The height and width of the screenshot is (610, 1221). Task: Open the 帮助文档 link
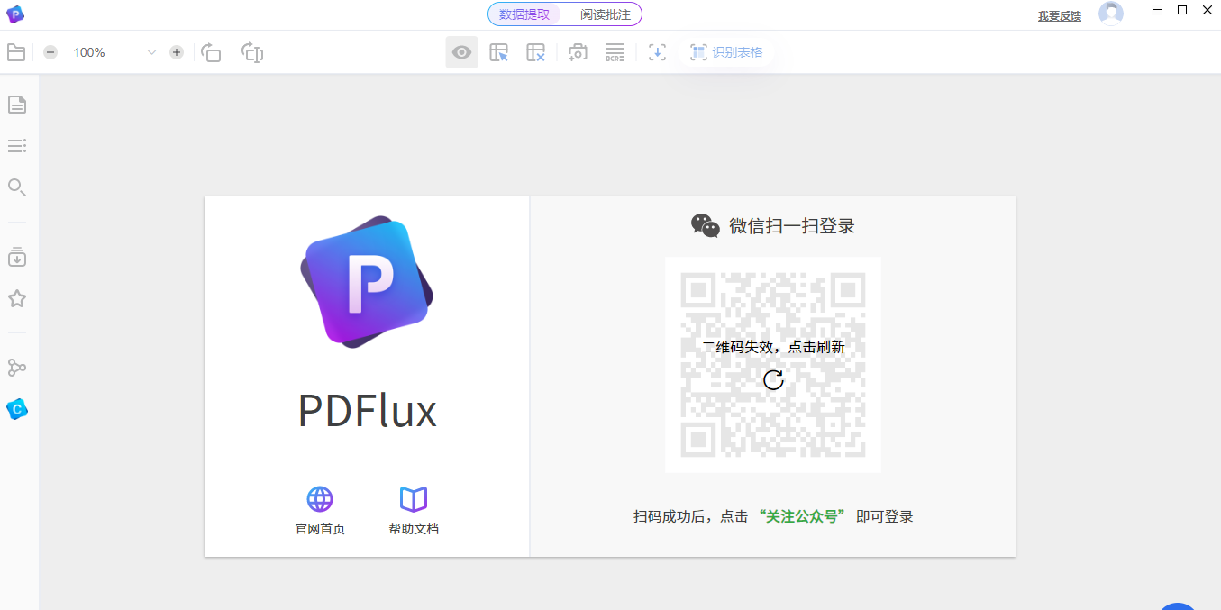point(412,509)
